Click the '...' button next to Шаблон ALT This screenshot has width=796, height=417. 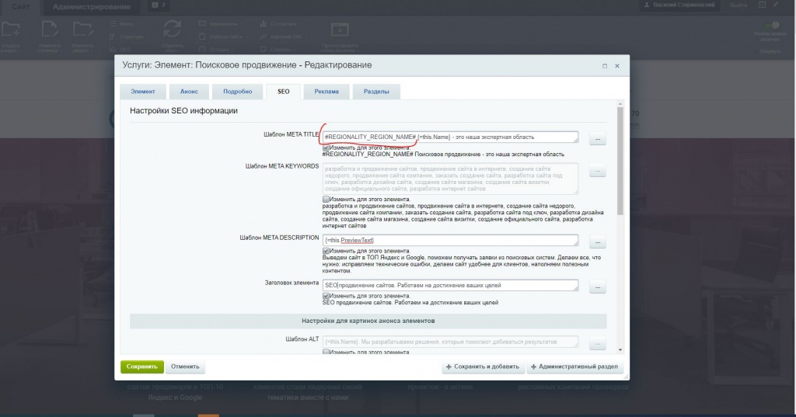click(597, 344)
